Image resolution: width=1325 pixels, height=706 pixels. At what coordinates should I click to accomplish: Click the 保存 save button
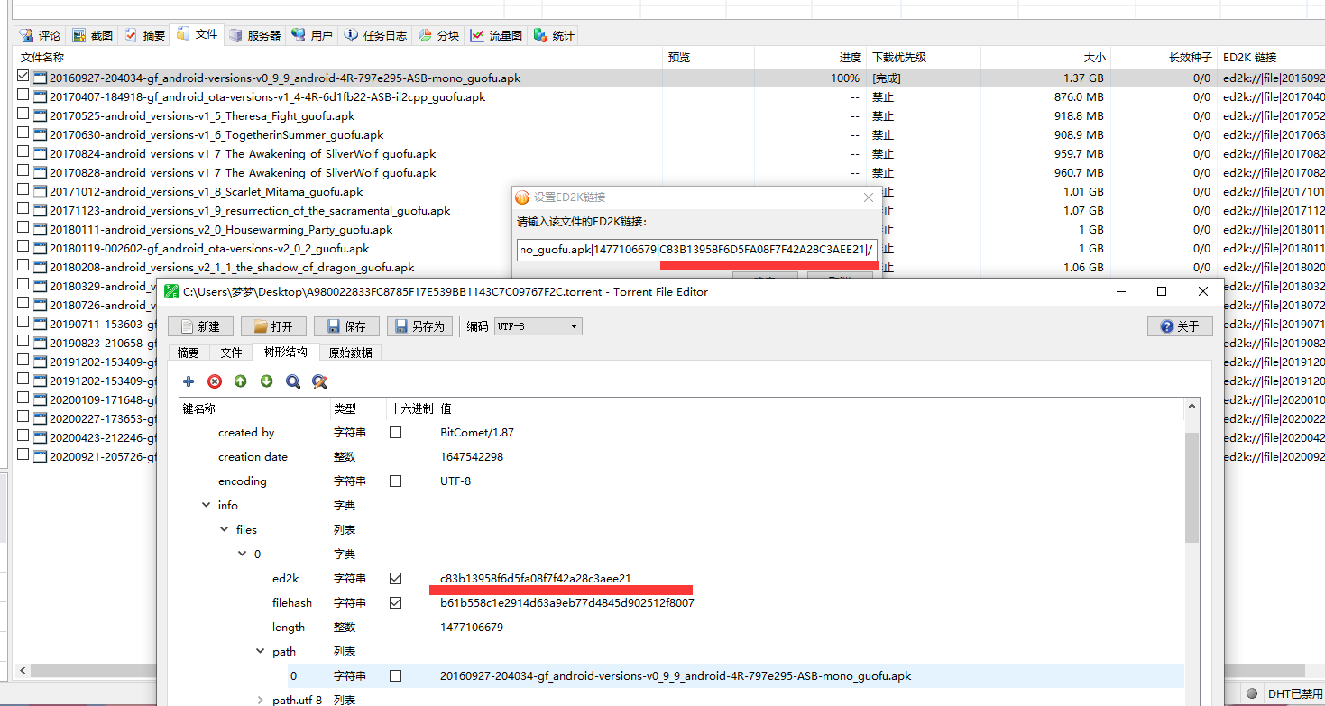(346, 326)
